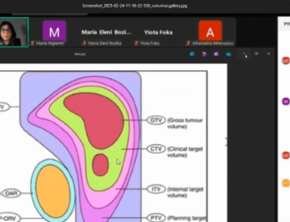Select the Yiota Foka participant tile
The image size is (290, 222).
(158, 32)
